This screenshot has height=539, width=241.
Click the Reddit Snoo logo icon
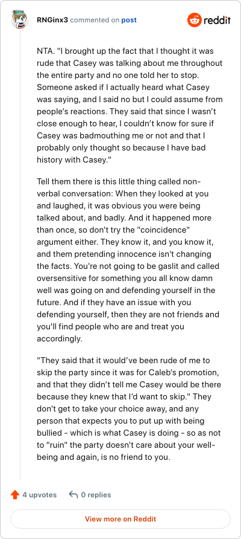195,20
